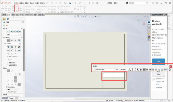
Task: Confirm the note with the green checkmark
Action: pos(4,25)
